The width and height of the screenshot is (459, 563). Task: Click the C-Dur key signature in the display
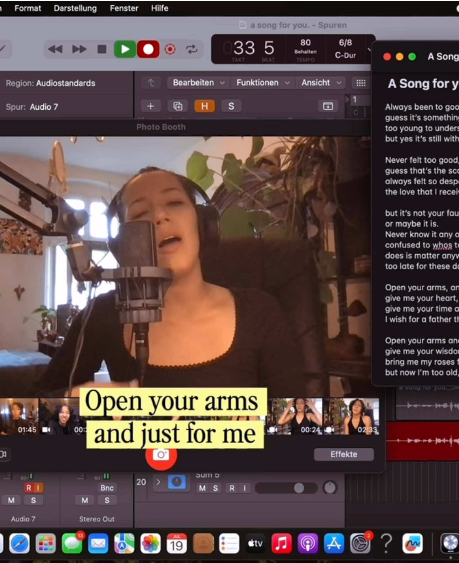pos(345,56)
